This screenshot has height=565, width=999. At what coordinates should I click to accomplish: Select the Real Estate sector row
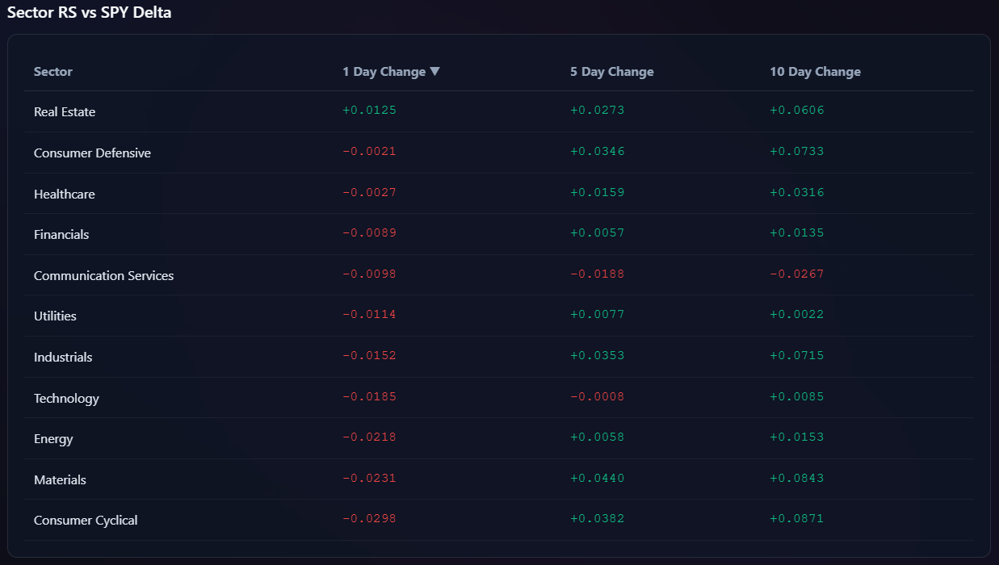(65, 112)
